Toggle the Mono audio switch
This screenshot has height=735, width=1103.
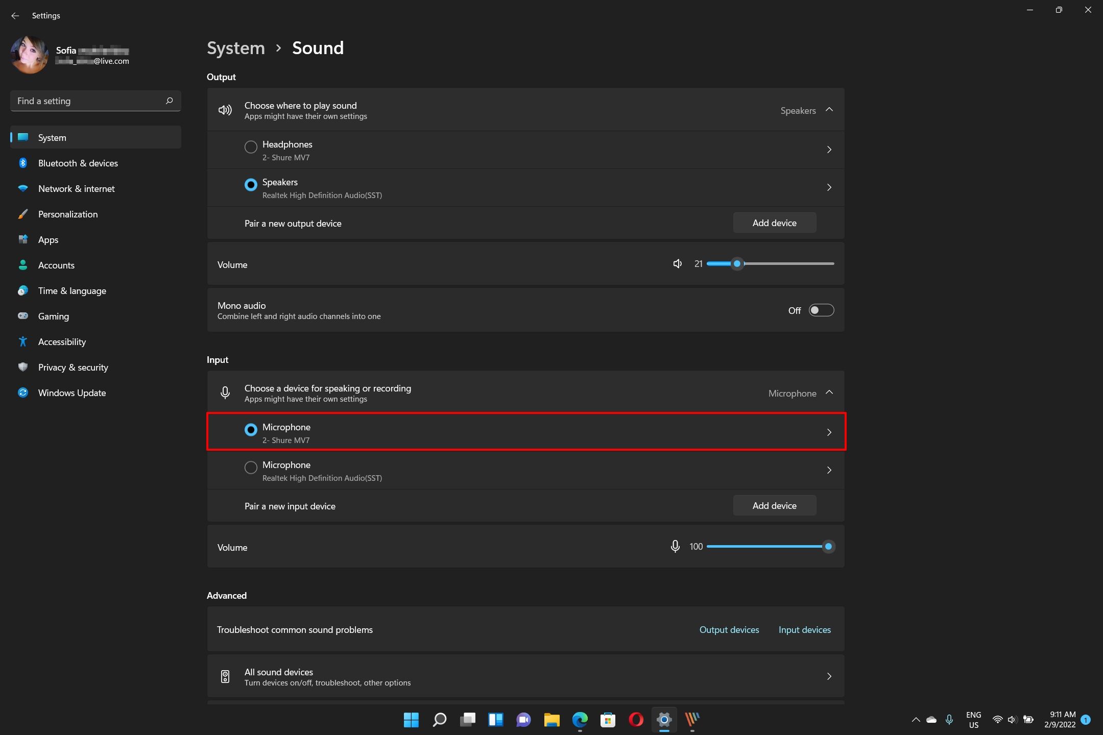[821, 310]
